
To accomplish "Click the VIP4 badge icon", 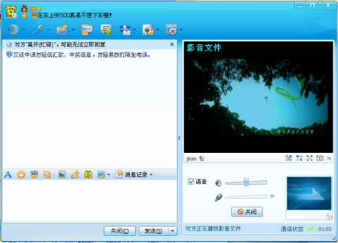I will [35, 9].
